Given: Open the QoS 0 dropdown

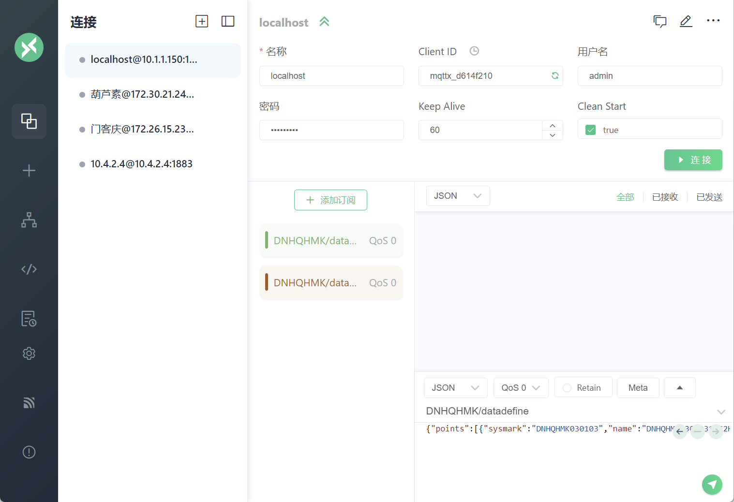Looking at the screenshot, I should [x=521, y=388].
